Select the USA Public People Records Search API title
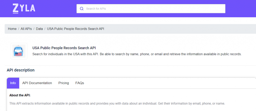 coord(64,48)
